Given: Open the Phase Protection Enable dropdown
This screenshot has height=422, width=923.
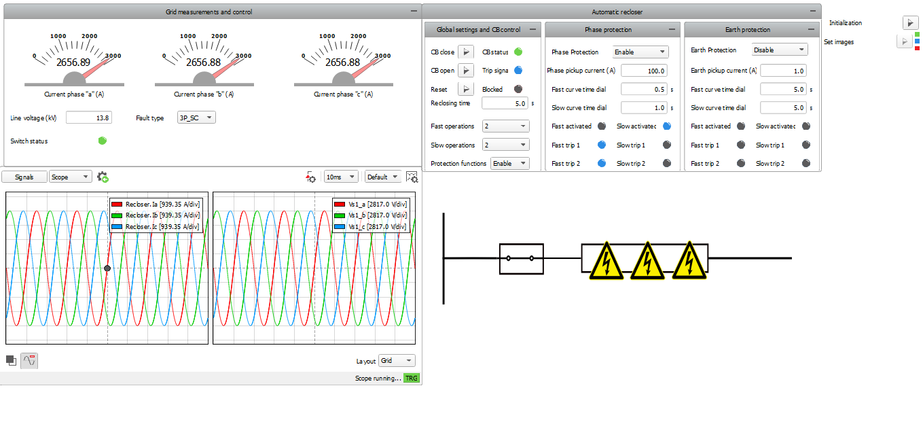Looking at the screenshot, I should coord(640,52).
